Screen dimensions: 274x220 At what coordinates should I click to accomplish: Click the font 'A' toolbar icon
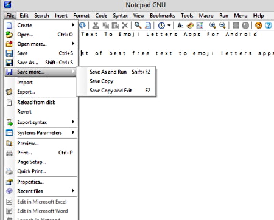(x=180, y=26)
